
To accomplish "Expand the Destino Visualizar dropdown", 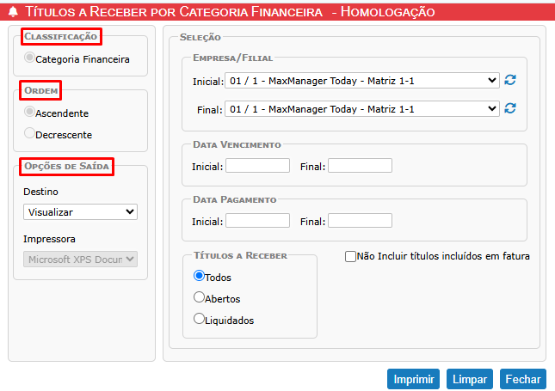I will pos(80,211).
